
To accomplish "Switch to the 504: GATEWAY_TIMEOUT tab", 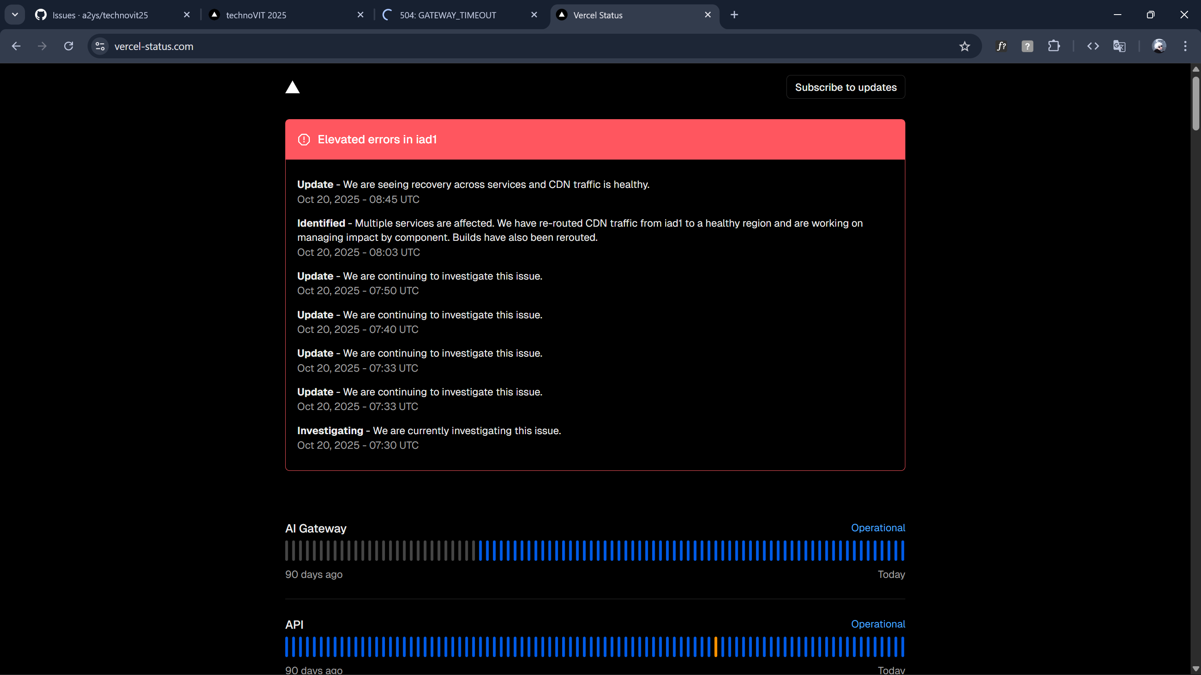I will coord(447,15).
